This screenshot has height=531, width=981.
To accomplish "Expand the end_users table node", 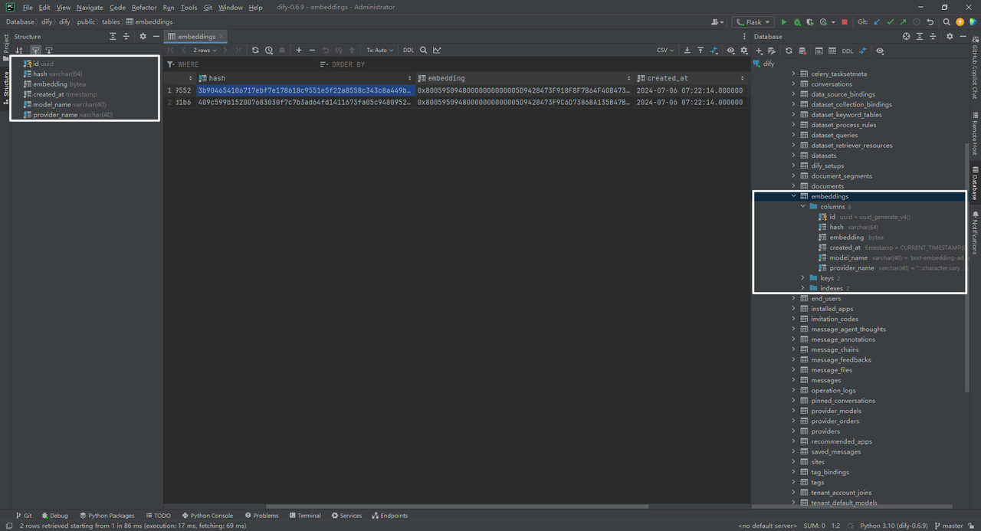I will (x=794, y=298).
